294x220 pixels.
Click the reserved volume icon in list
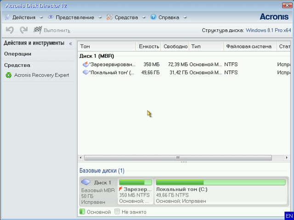(85, 64)
